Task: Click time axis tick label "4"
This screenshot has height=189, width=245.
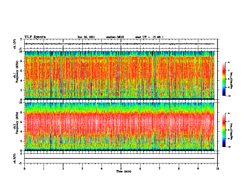Action: tap(102, 169)
